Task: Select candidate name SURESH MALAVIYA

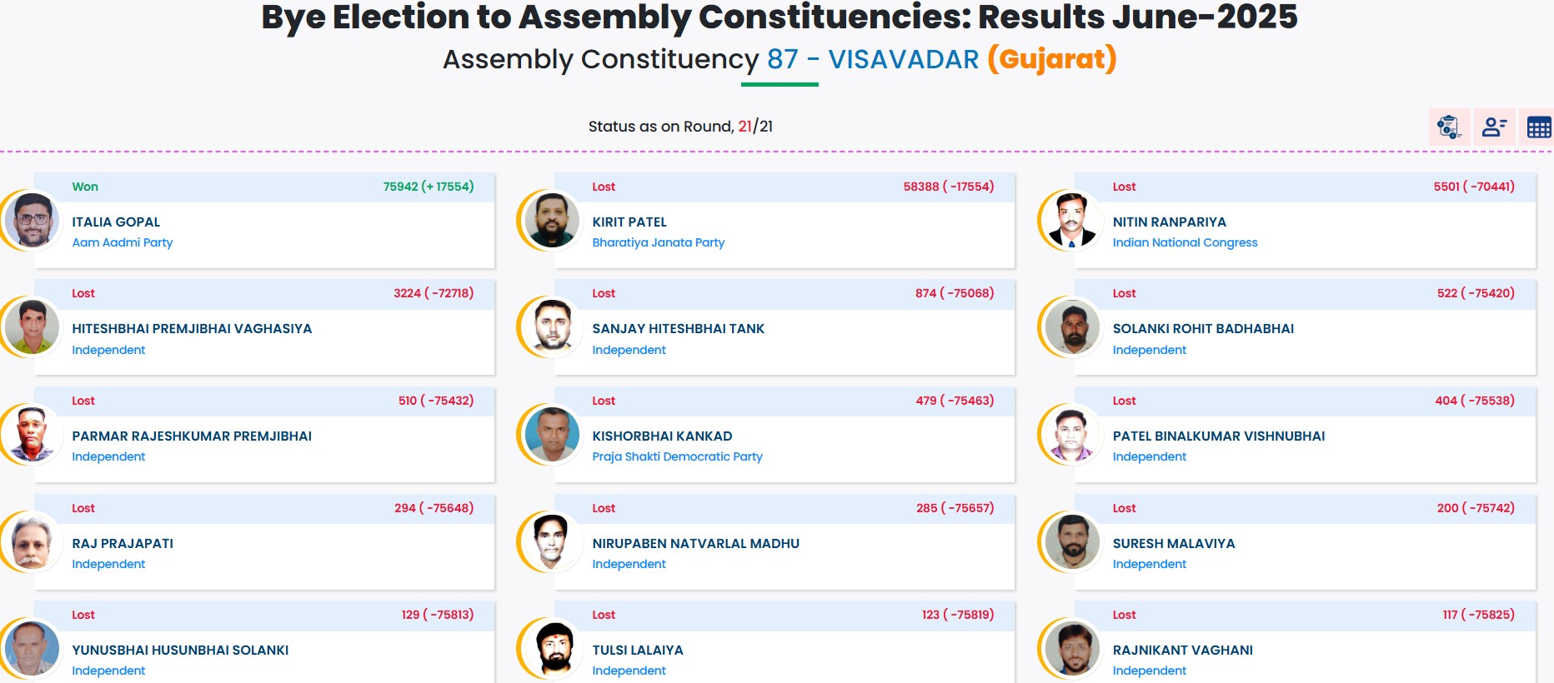Action: (1174, 543)
